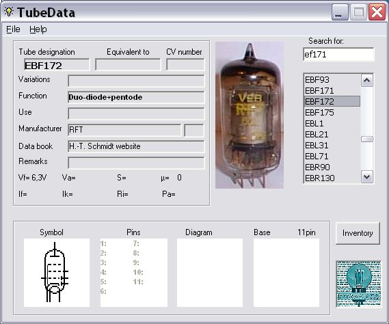389x324 pixels.
Task: Click the Manufacturer field showing RFT
Action: coord(124,130)
